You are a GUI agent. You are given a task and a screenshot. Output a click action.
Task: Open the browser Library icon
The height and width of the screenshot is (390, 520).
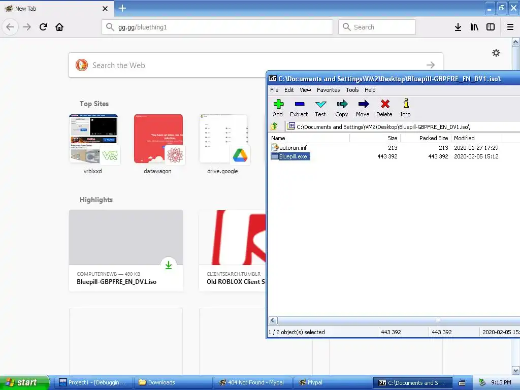[474, 27]
